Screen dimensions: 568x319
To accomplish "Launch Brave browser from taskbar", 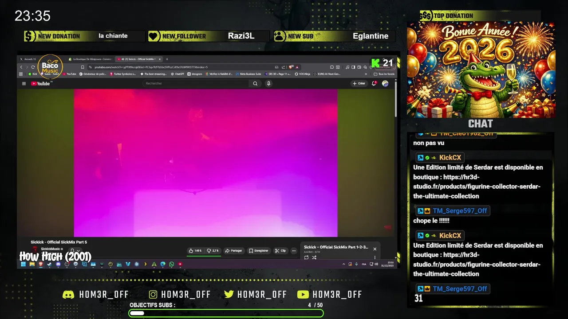I will tap(41, 264).
